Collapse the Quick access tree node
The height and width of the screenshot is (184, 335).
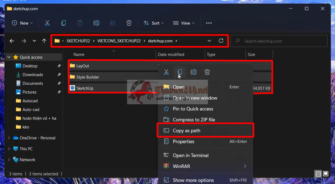(9, 57)
